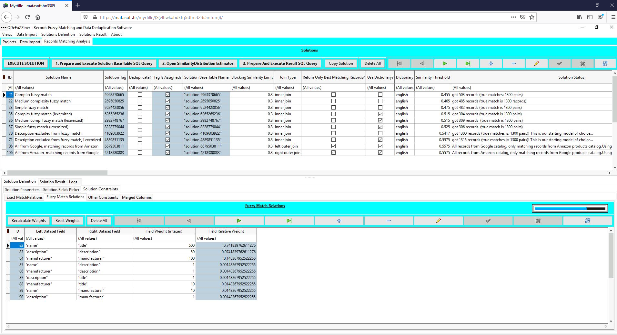
Task: Open the Solution Fields Picker tab
Action: pyautogui.click(x=61, y=190)
